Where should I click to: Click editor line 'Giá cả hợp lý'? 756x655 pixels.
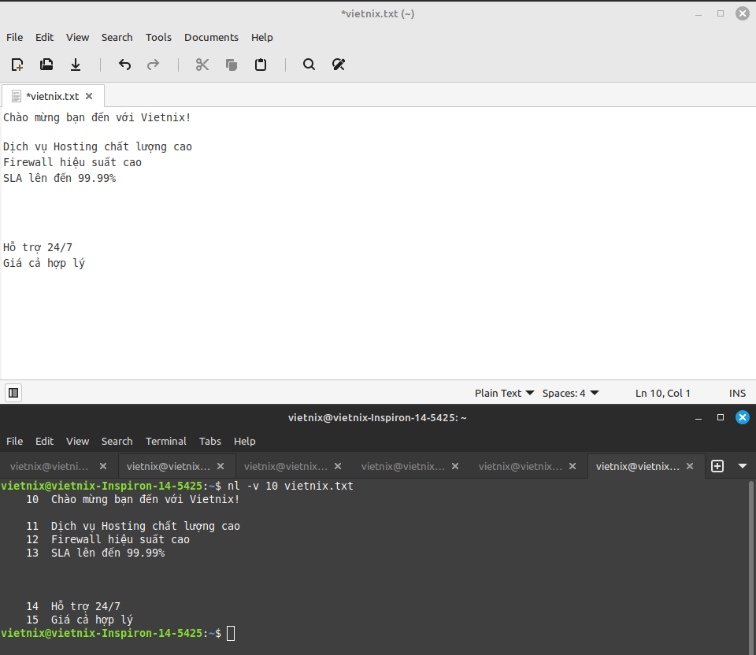click(x=44, y=263)
